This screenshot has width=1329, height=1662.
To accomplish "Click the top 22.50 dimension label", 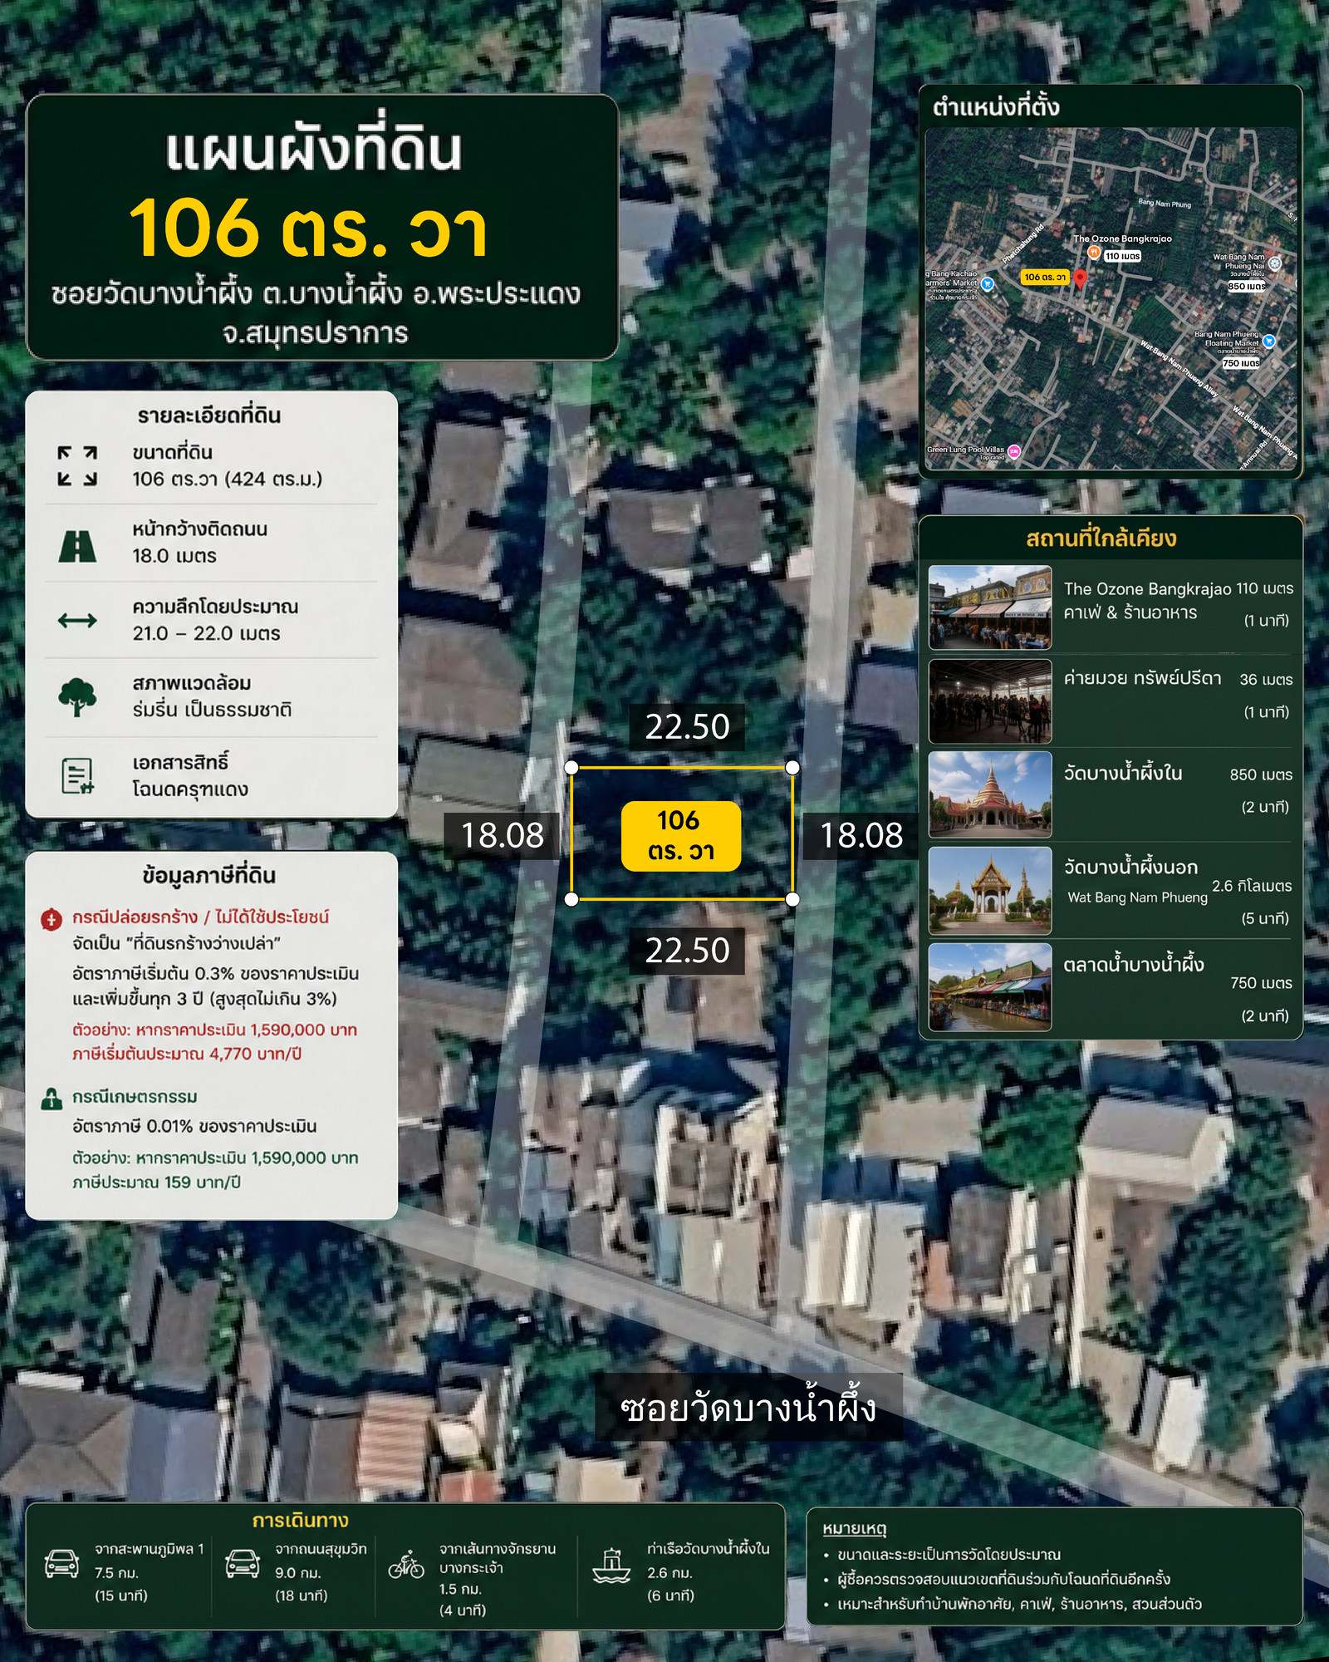I will [687, 727].
